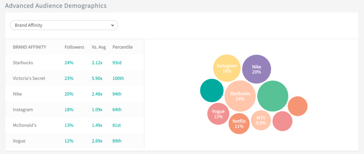Click the 5.90x Vs. Avg value

(97, 78)
